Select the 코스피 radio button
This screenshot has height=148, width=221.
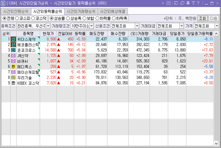pyautogui.click(x=17, y=18)
